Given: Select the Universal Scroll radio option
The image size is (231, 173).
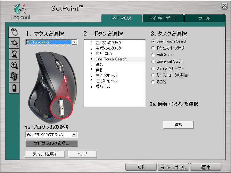Looking at the screenshot, I should click(x=153, y=61).
